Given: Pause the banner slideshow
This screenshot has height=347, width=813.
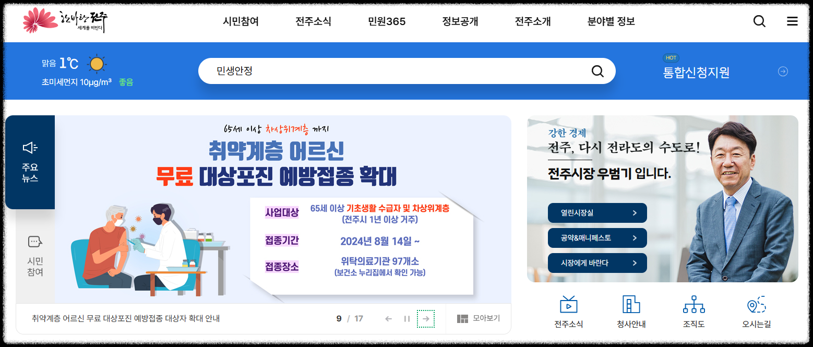Looking at the screenshot, I should 406,318.
